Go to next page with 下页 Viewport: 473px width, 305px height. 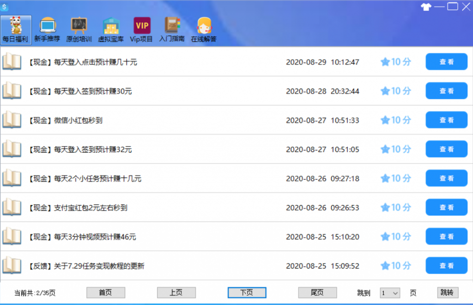click(x=247, y=293)
